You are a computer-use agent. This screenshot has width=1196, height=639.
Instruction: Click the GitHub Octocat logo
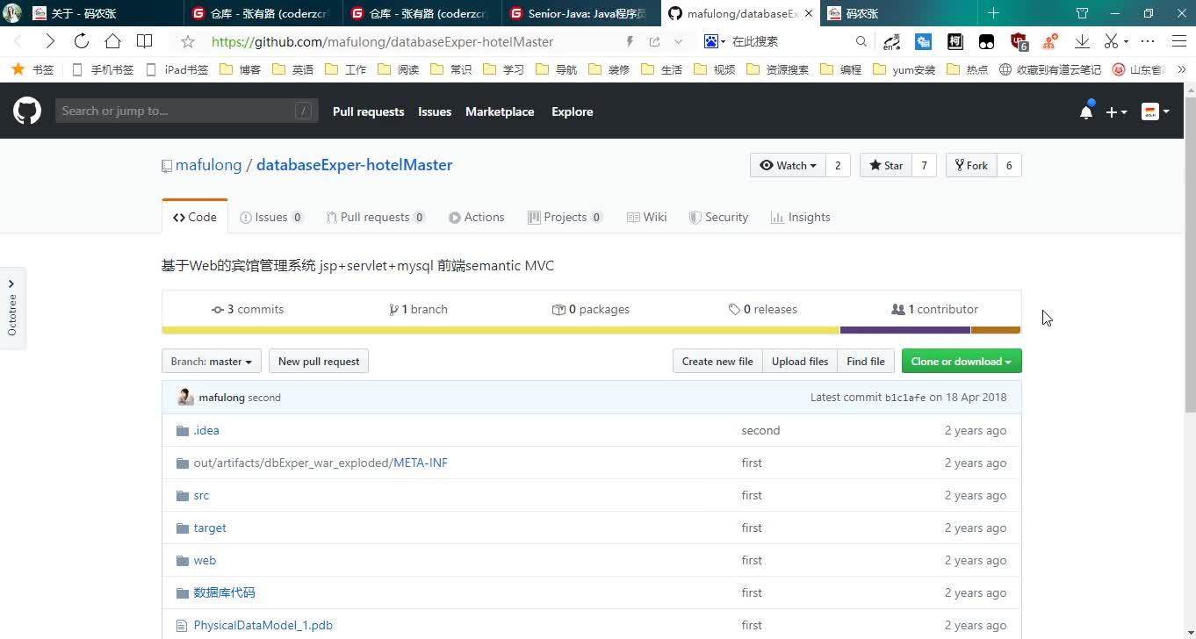click(27, 111)
